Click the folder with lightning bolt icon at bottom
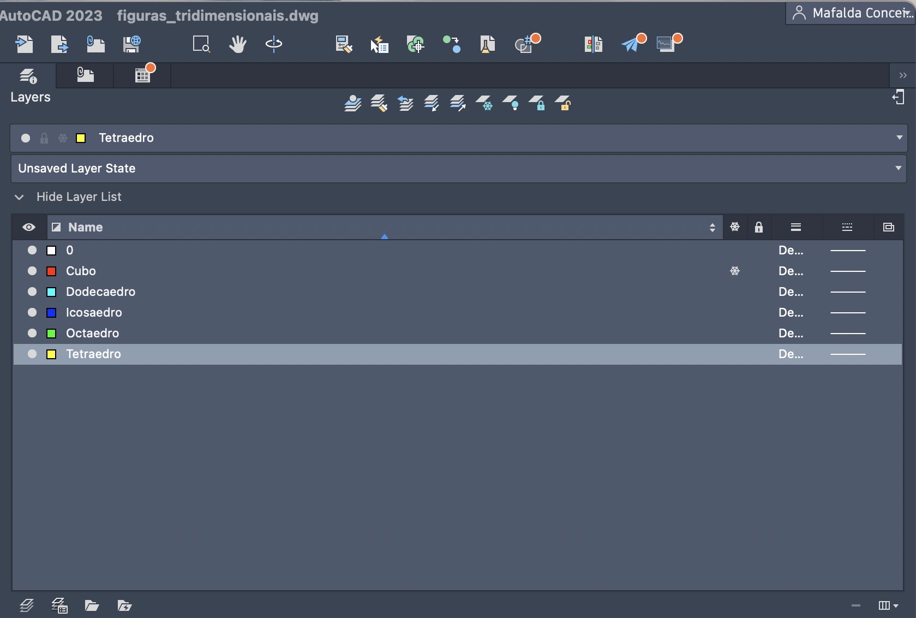This screenshot has width=916, height=618. (125, 605)
